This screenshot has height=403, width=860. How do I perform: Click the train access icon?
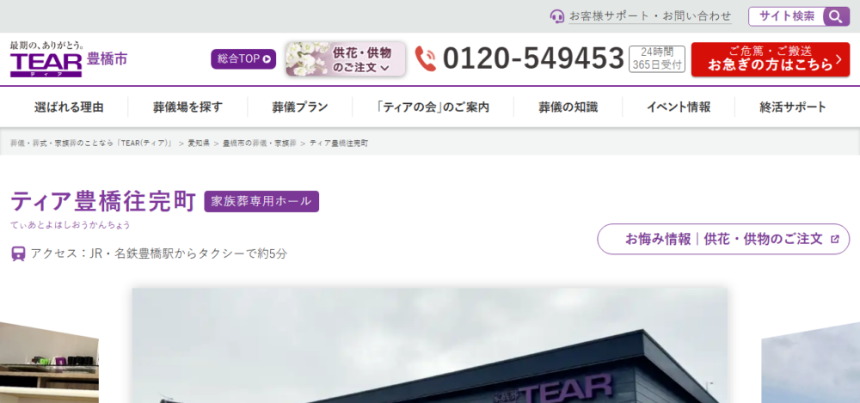(18, 253)
